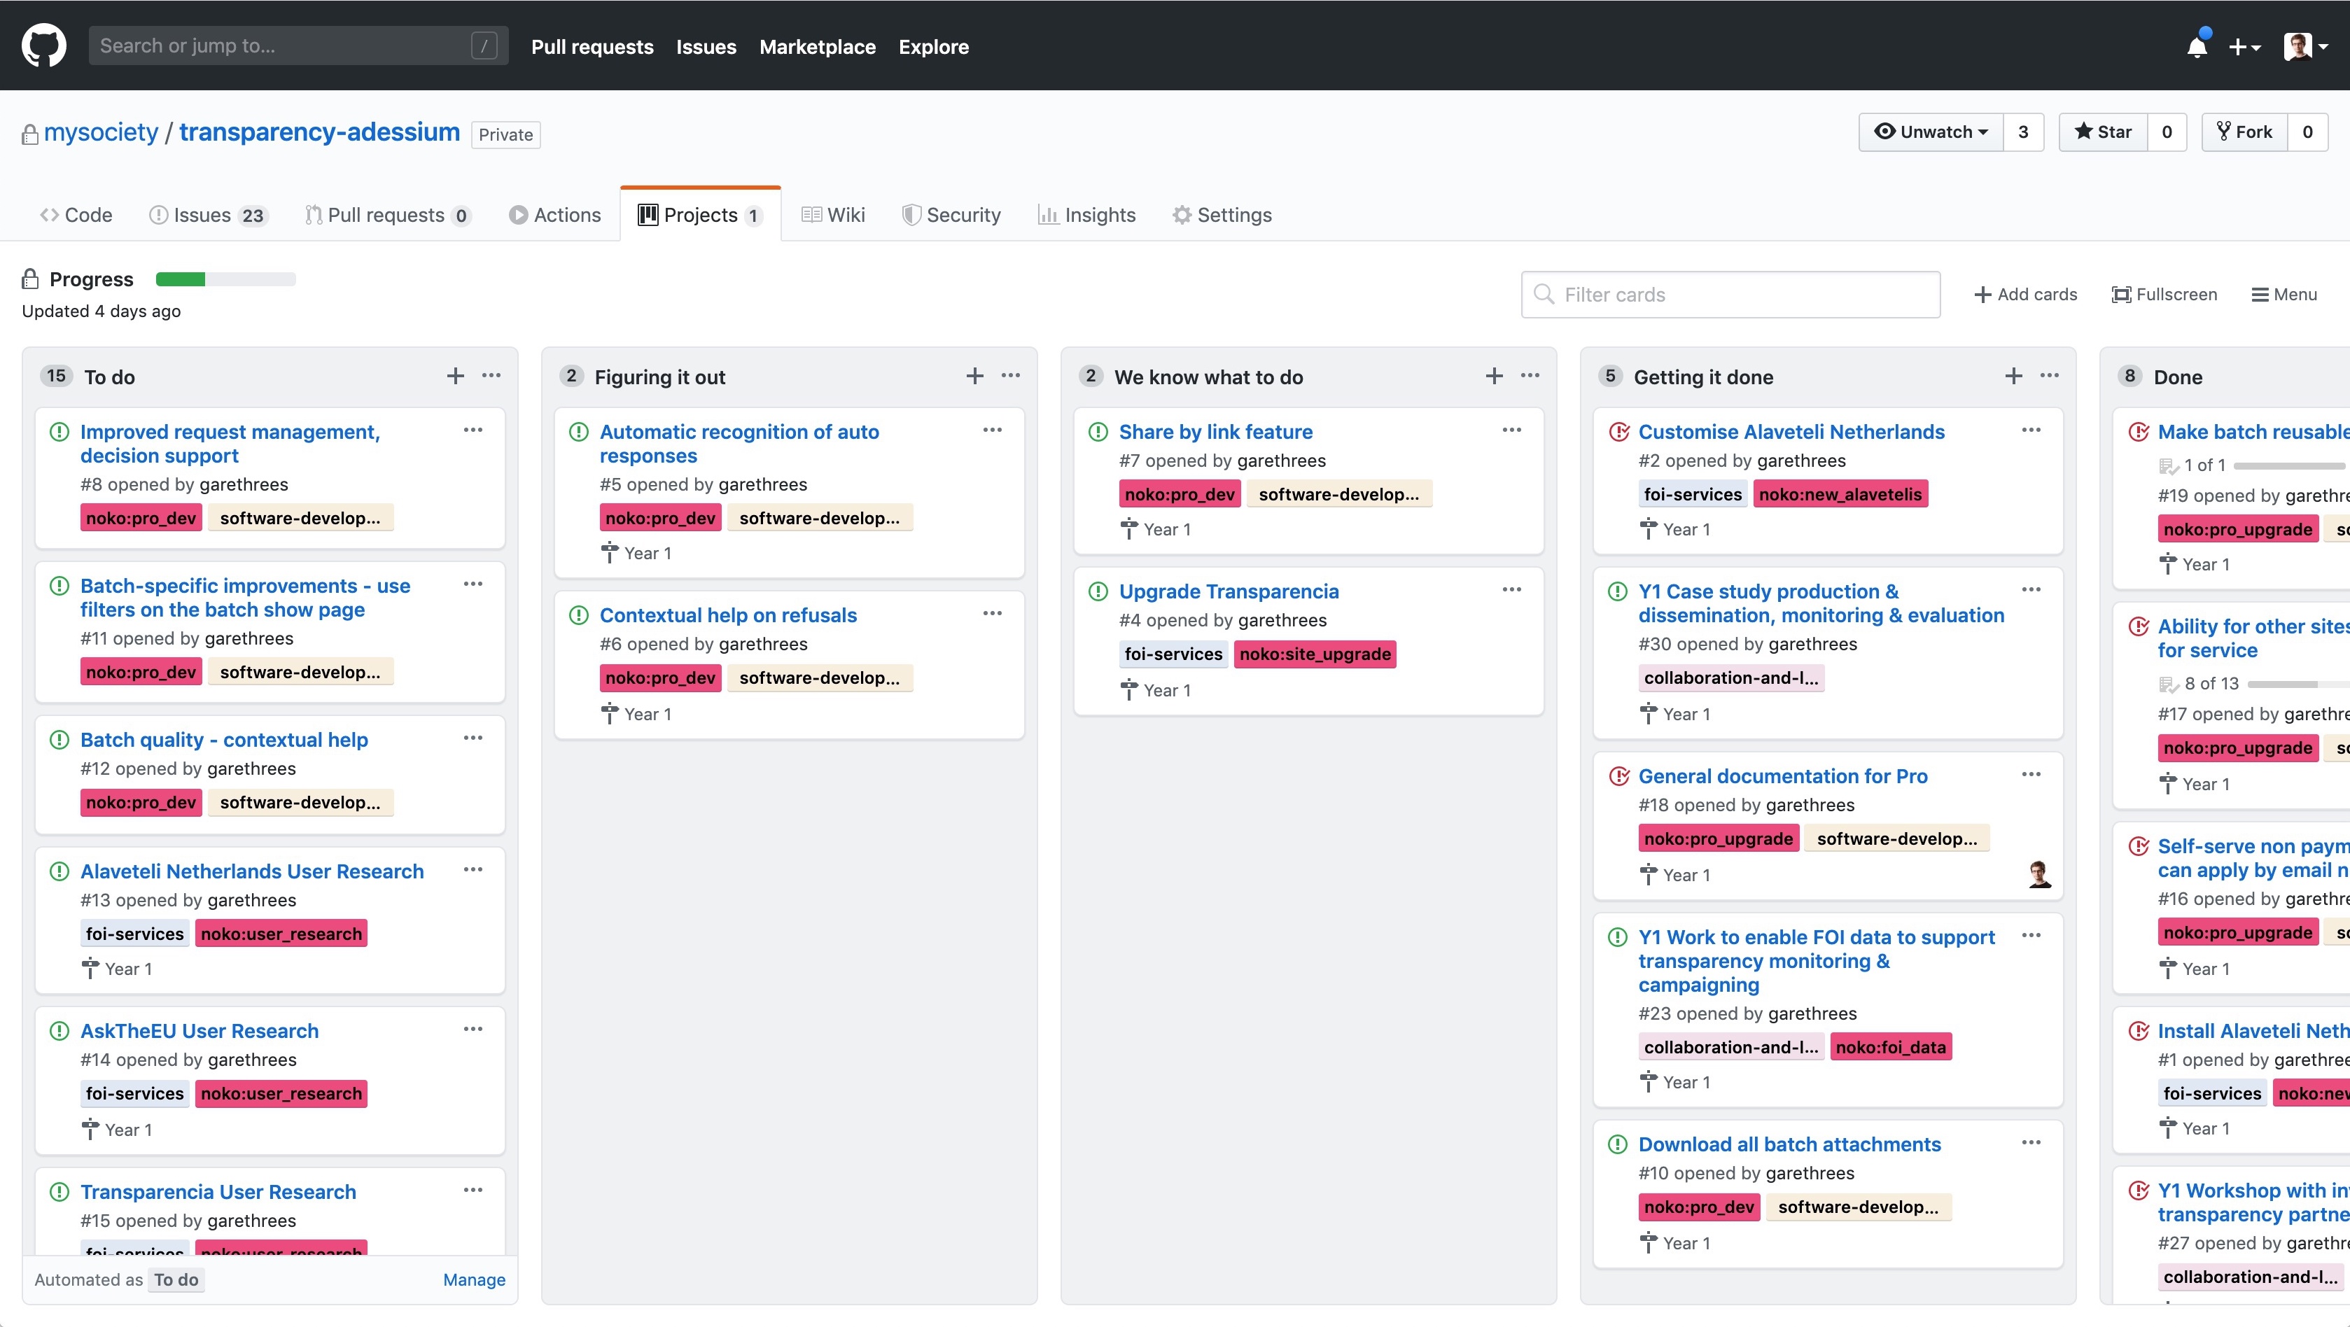Open the To do column options menu
The height and width of the screenshot is (1327, 2350).
(x=491, y=376)
